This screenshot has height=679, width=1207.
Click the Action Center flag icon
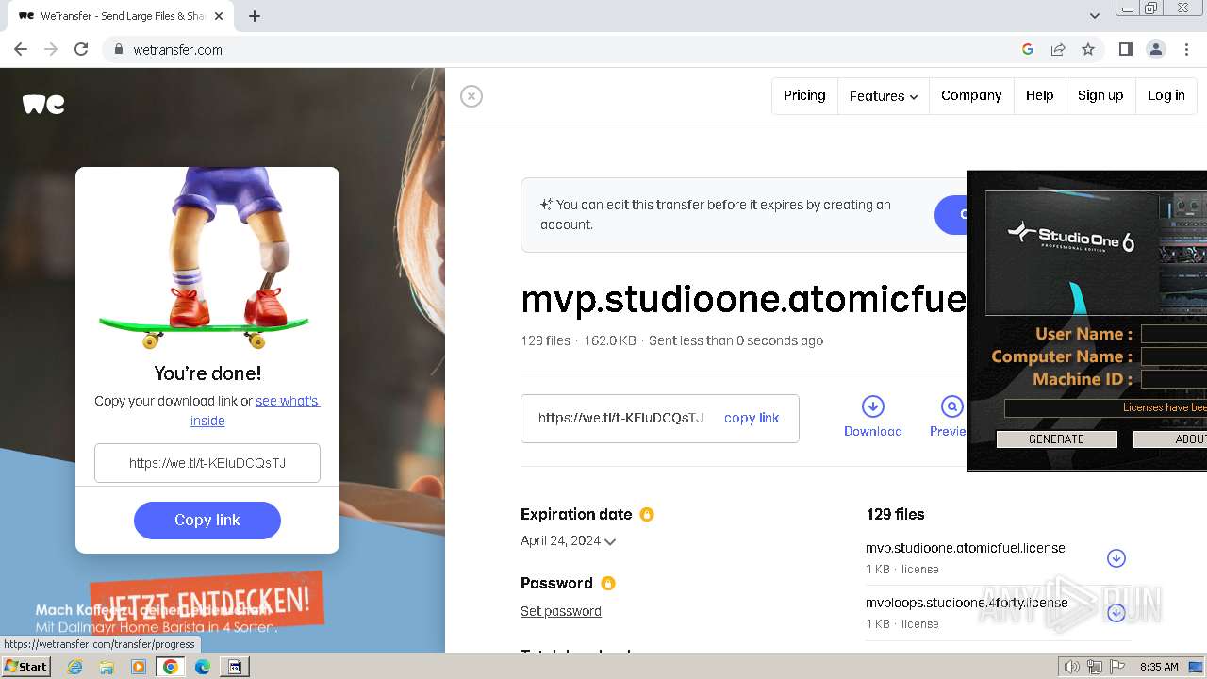[x=1117, y=667]
